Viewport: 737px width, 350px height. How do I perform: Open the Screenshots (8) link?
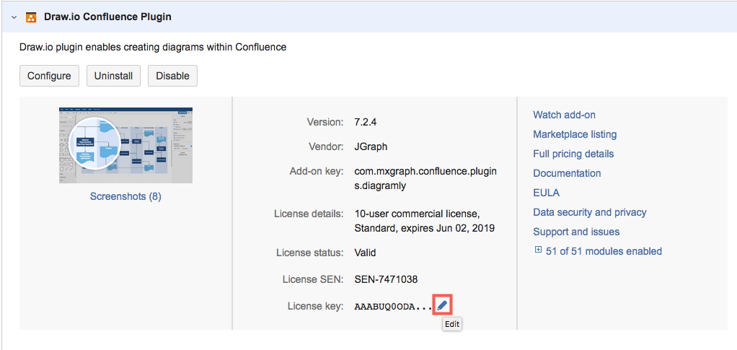[125, 196]
